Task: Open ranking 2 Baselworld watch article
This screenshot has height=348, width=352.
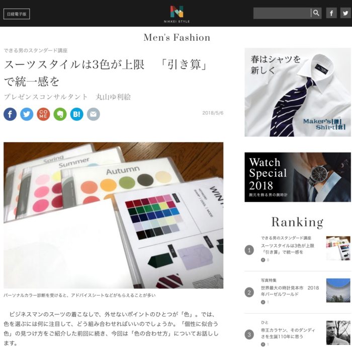Action: (290, 291)
